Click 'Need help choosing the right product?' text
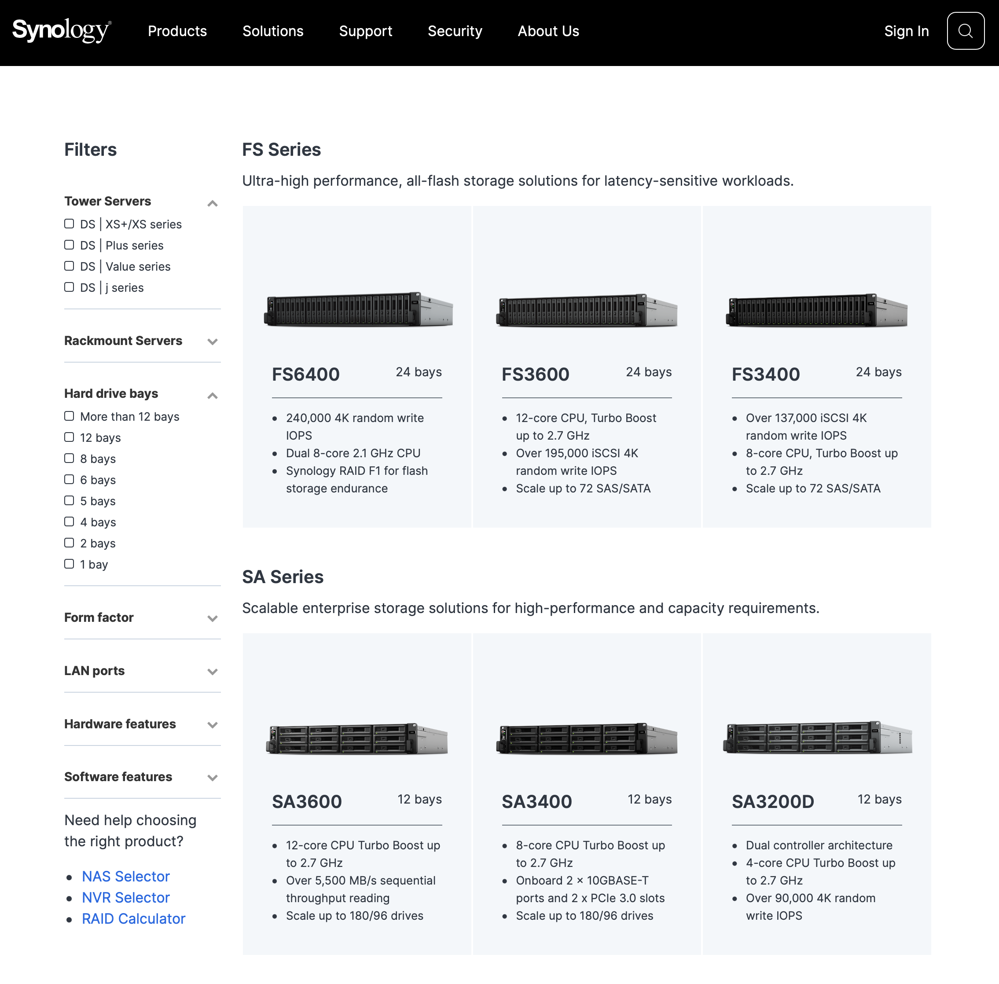This screenshot has width=999, height=984. tap(130, 831)
